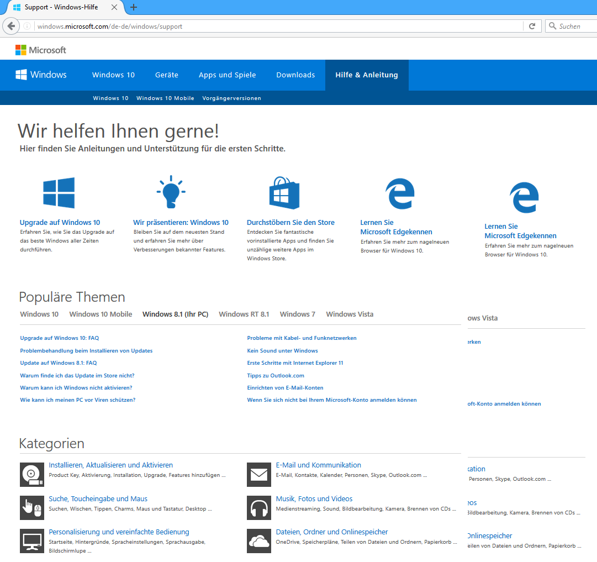Image resolution: width=597 pixels, height=562 pixels.
Task: Switch to the Windows 7 tab
Action: click(x=297, y=314)
